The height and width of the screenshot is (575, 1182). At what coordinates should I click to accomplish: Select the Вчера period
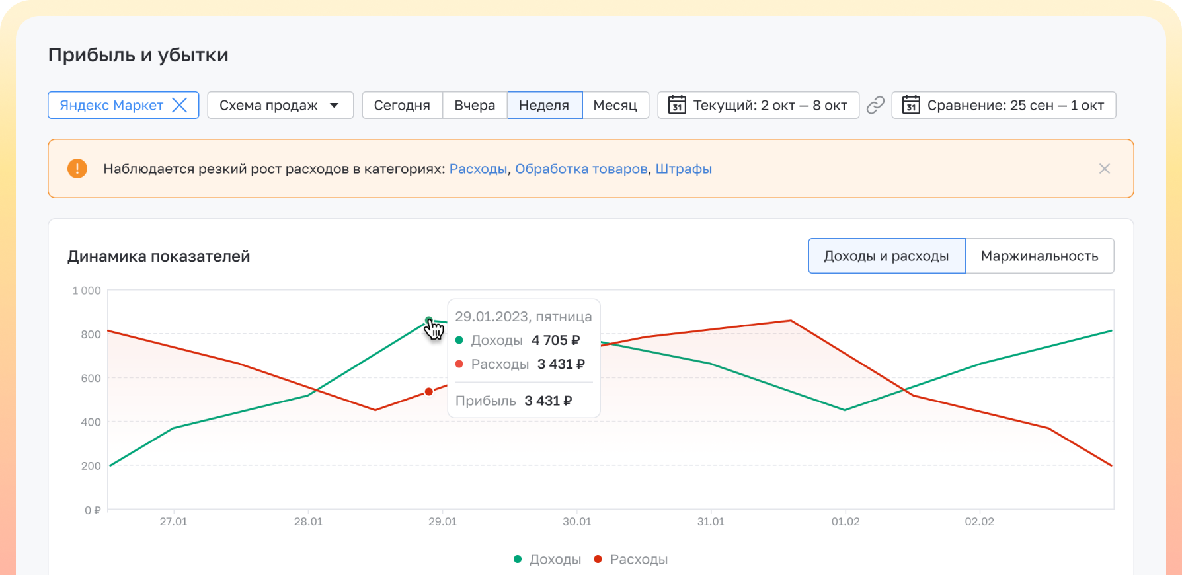coord(475,105)
